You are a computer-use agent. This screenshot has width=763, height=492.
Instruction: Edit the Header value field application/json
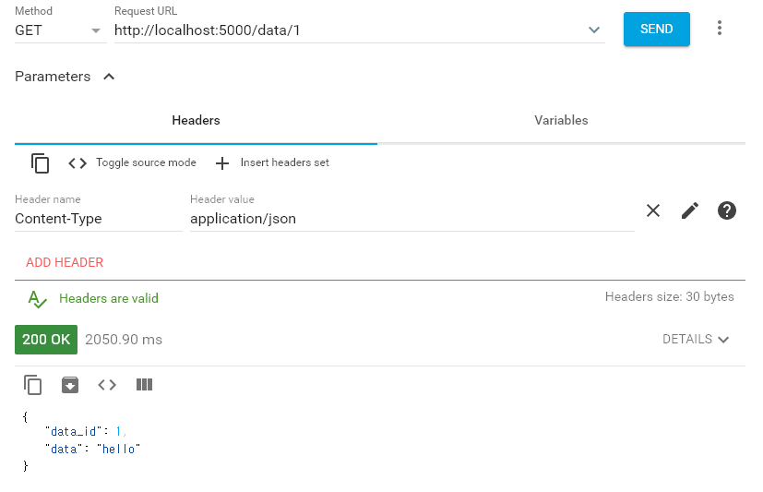coord(412,219)
